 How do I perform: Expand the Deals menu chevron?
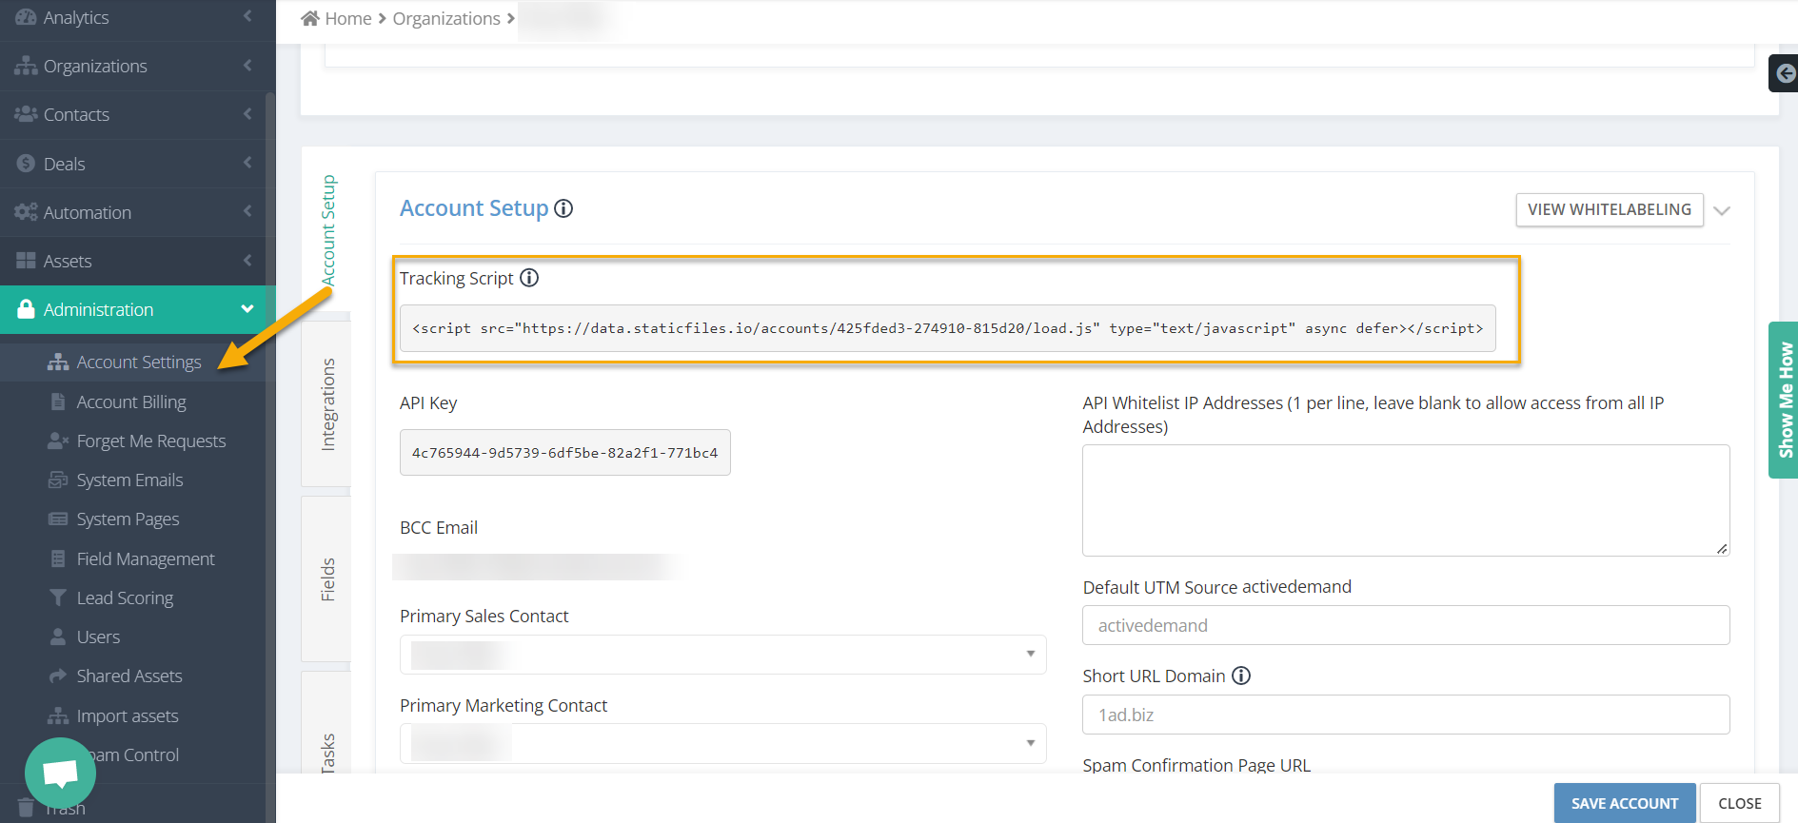247,162
